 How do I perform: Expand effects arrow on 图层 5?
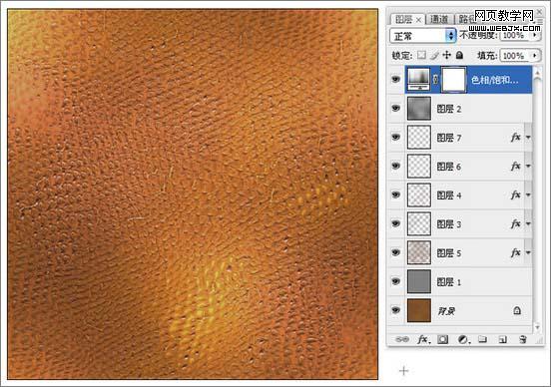click(x=528, y=252)
